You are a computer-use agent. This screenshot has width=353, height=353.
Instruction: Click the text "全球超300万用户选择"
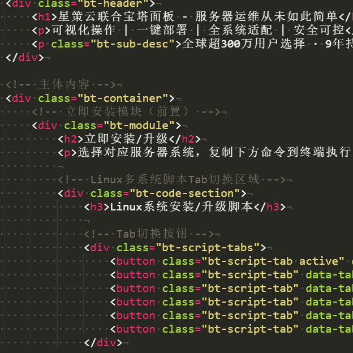click(x=244, y=44)
